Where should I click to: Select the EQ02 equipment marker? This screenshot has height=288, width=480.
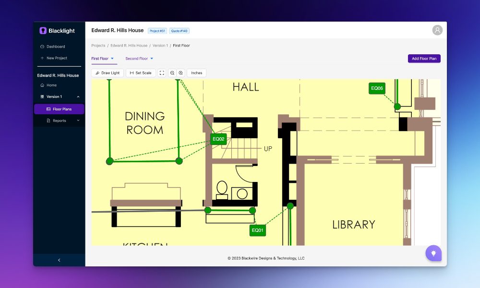click(x=218, y=139)
